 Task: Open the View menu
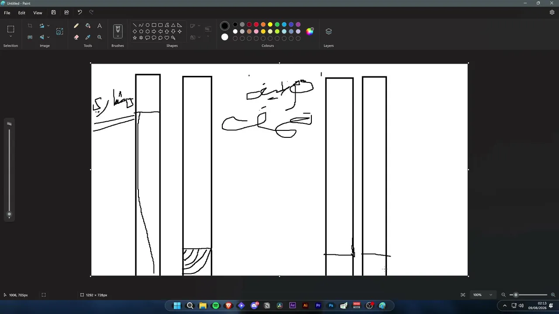tap(38, 13)
